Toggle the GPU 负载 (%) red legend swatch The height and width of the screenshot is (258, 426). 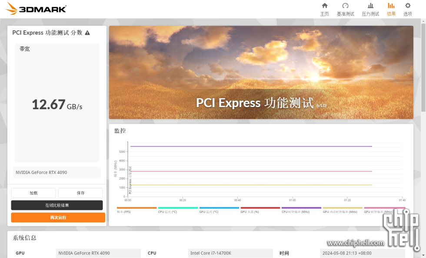click(x=260, y=208)
